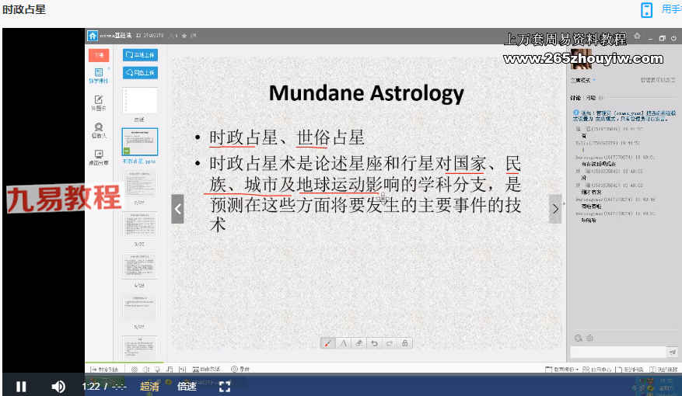
Task: Click the chat message input field
Action: click(617, 352)
